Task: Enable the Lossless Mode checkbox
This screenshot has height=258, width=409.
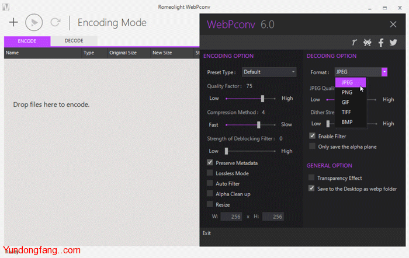Action: (210, 173)
